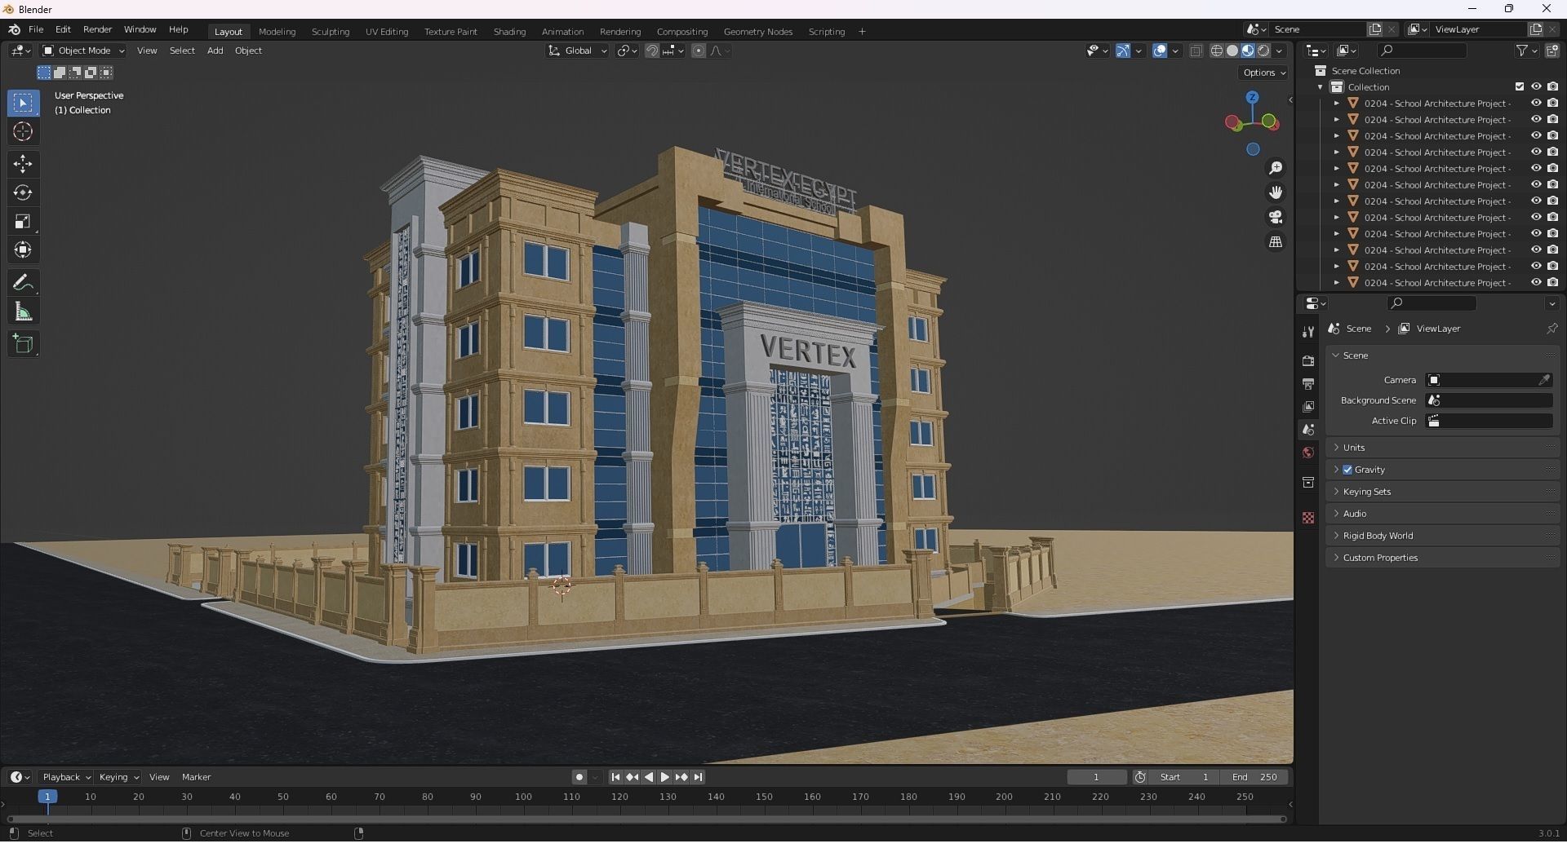Open the View Layer properties tab
1567x848 pixels.
(x=1308, y=406)
